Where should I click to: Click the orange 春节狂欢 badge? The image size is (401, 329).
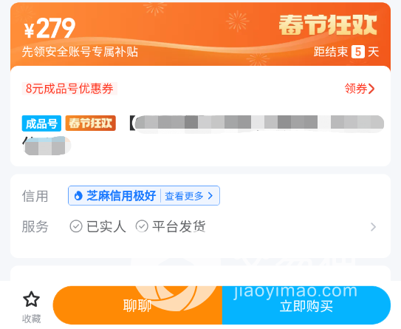tap(91, 123)
